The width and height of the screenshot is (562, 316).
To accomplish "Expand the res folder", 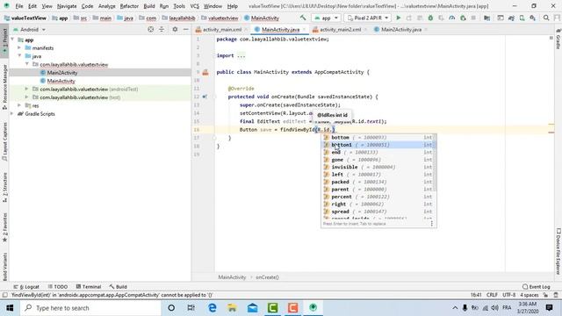I will pyautogui.click(x=19, y=105).
